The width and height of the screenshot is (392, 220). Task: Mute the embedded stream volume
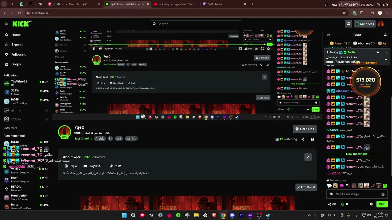[100, 49]
